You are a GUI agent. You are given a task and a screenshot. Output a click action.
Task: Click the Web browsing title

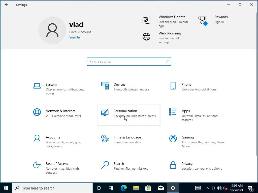[x=170, y=33]
